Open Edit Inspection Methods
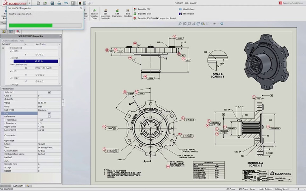 105,14
